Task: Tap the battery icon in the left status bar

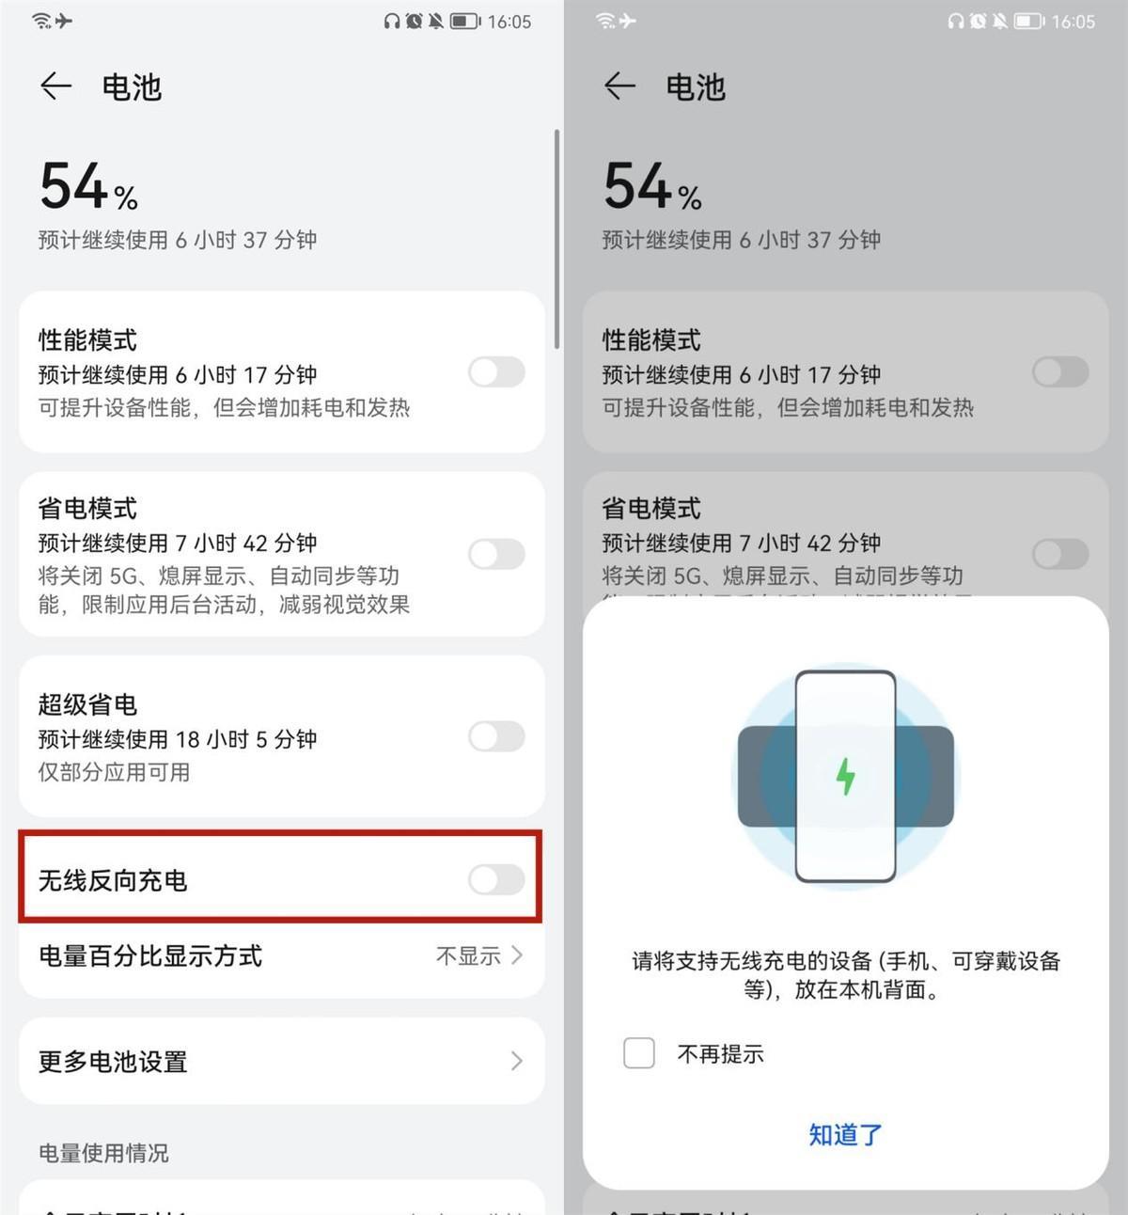Action: pos(464,21)
